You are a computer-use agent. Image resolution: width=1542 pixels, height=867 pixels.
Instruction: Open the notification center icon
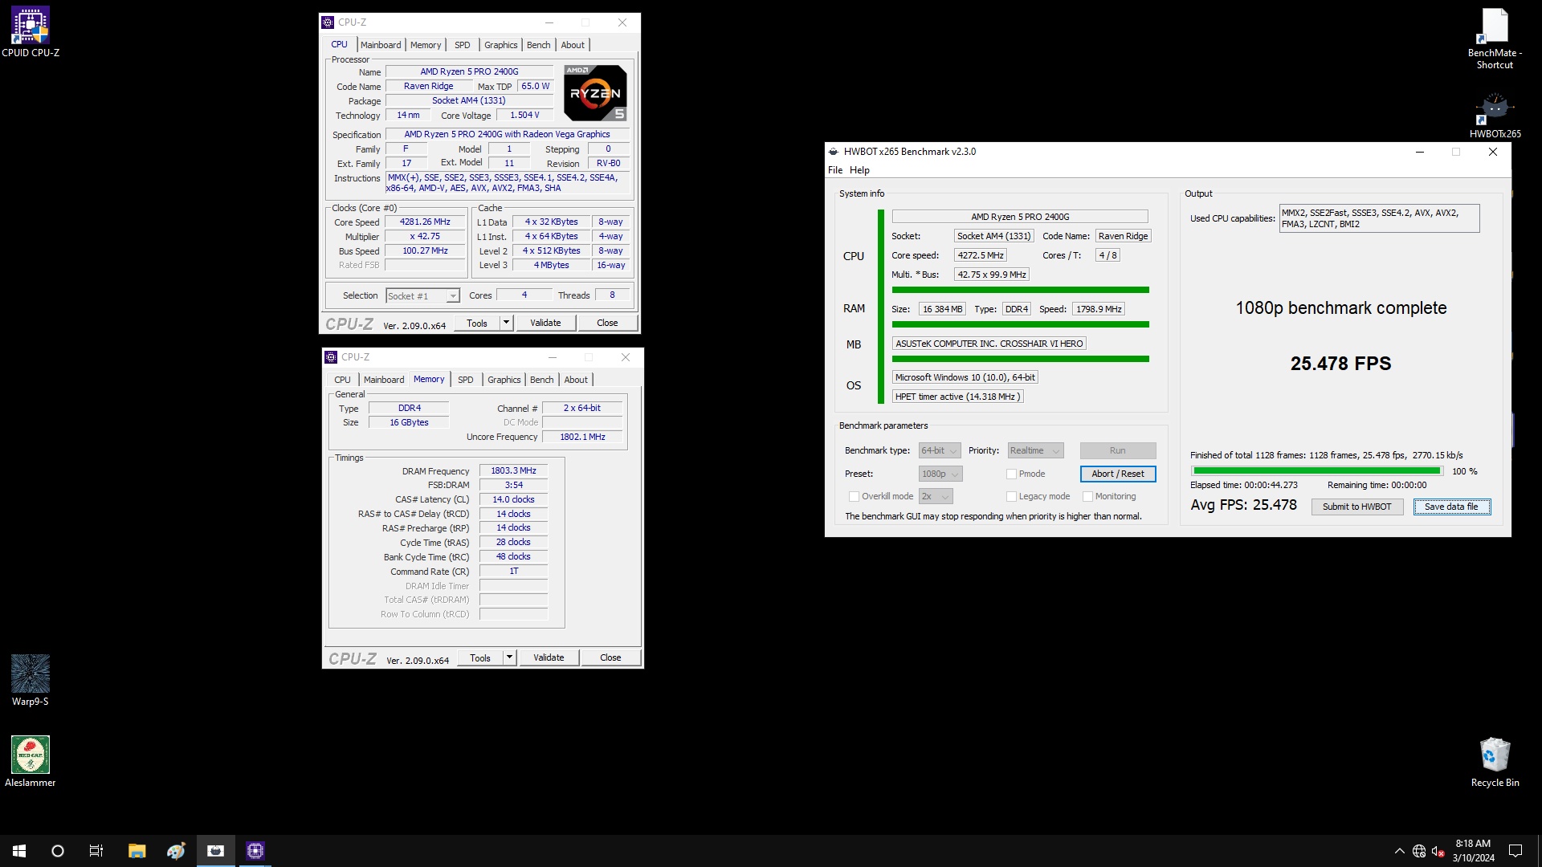coord(1515,851)
